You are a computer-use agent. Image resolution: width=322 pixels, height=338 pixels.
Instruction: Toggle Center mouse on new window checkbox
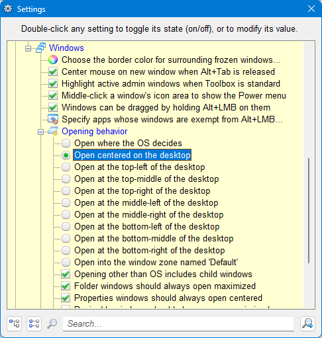[x=53, y=72]
